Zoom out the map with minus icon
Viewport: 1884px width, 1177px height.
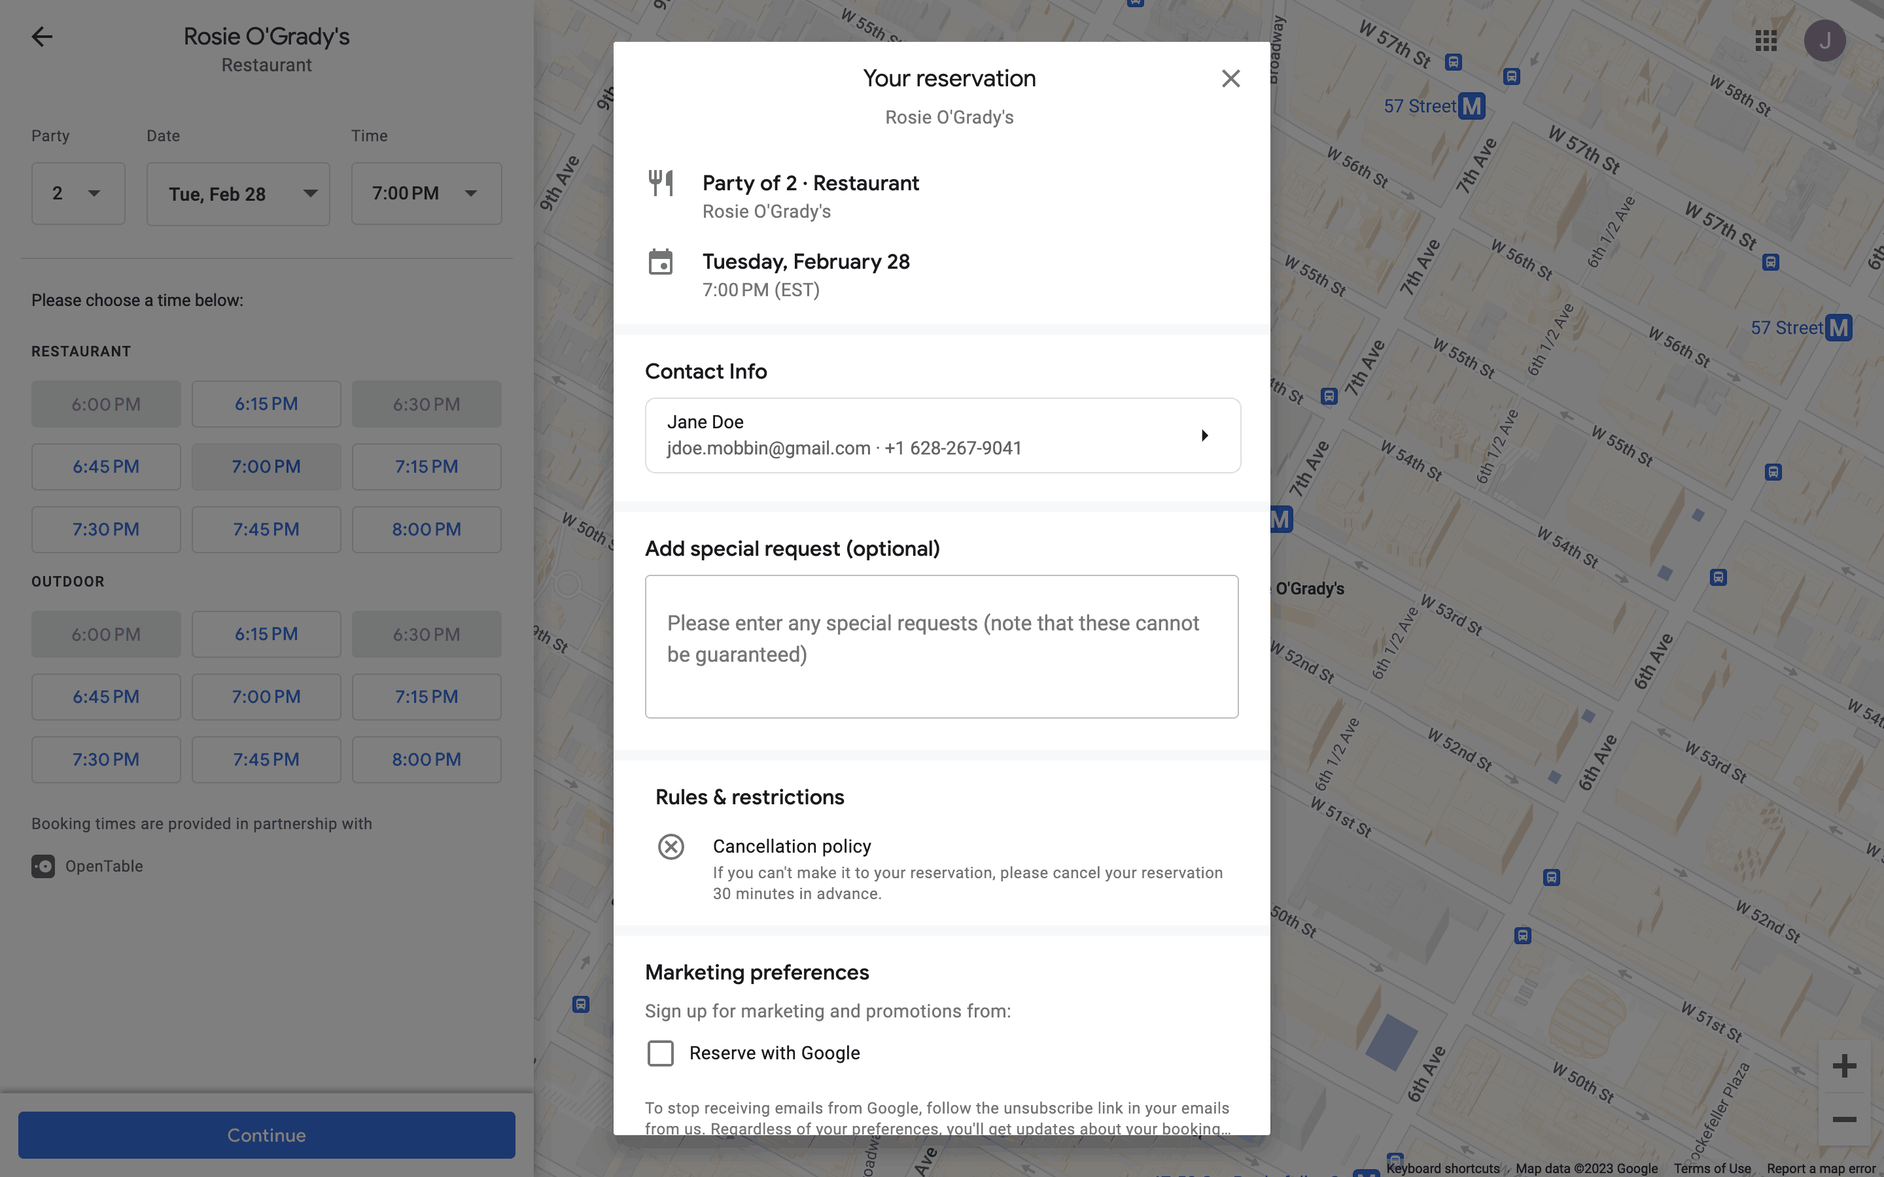tap(1843, 1119)
